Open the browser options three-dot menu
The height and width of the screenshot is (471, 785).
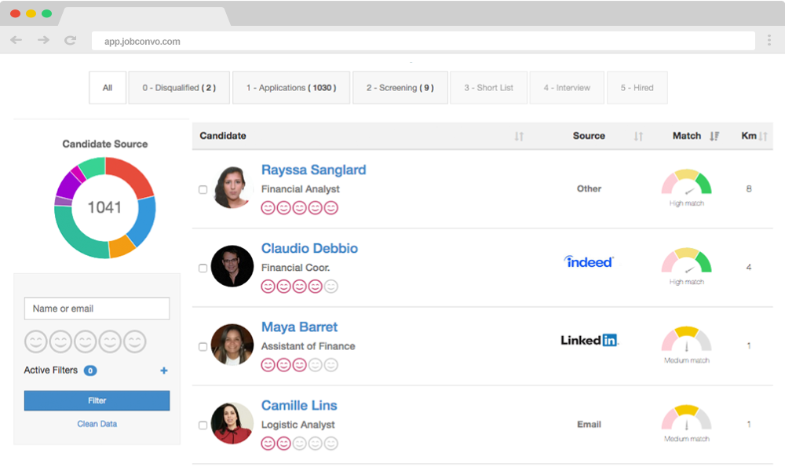click(x=767, y=38)
